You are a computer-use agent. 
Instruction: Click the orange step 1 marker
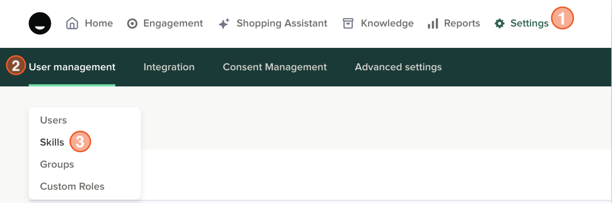point(562,18)
